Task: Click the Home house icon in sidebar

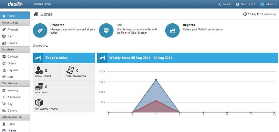Action: coord(4,16)
